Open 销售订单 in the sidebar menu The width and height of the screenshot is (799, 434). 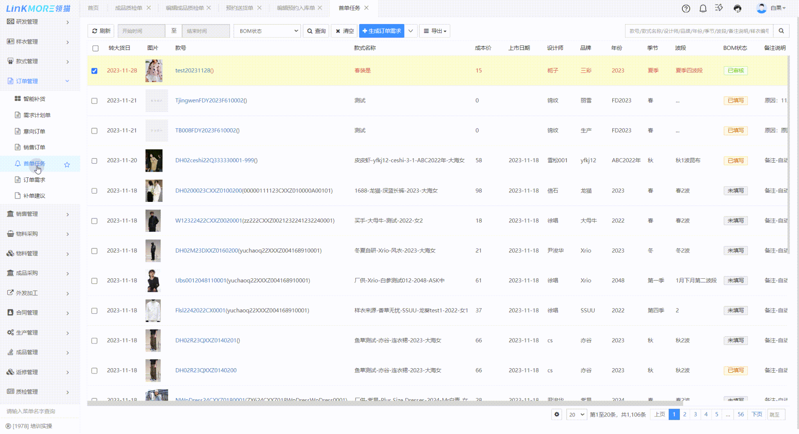tap(34, 147)
